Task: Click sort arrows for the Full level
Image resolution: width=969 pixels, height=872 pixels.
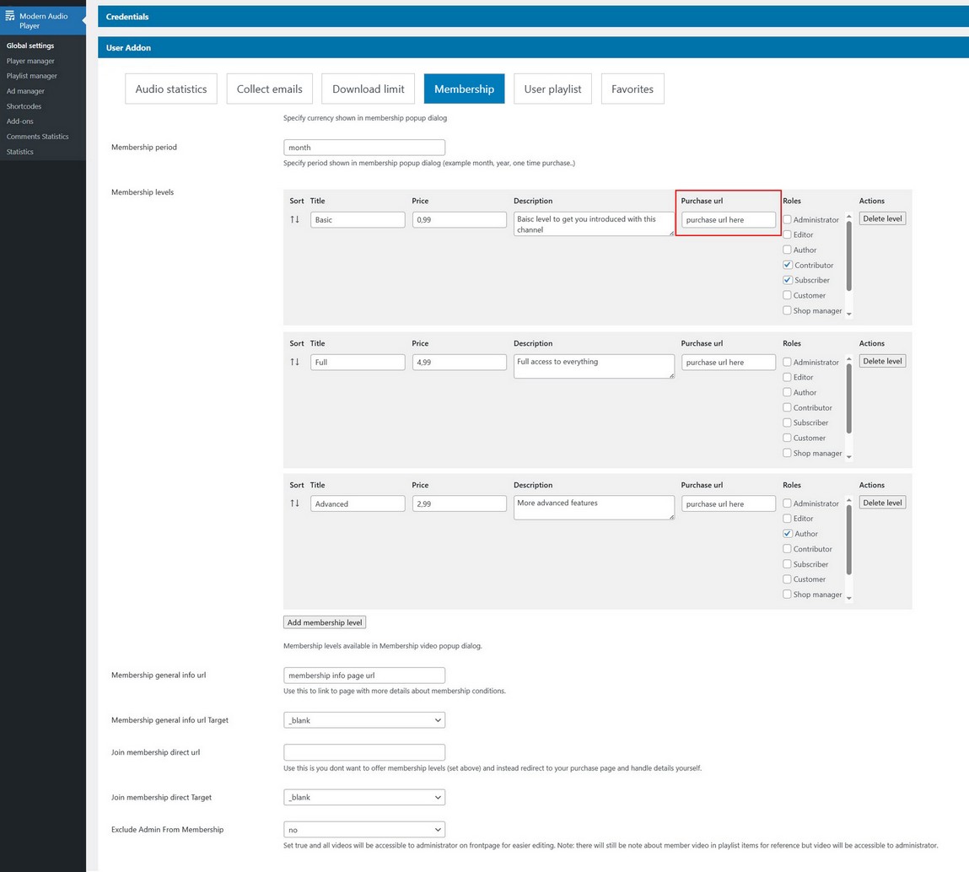Action: pos(294,362)
